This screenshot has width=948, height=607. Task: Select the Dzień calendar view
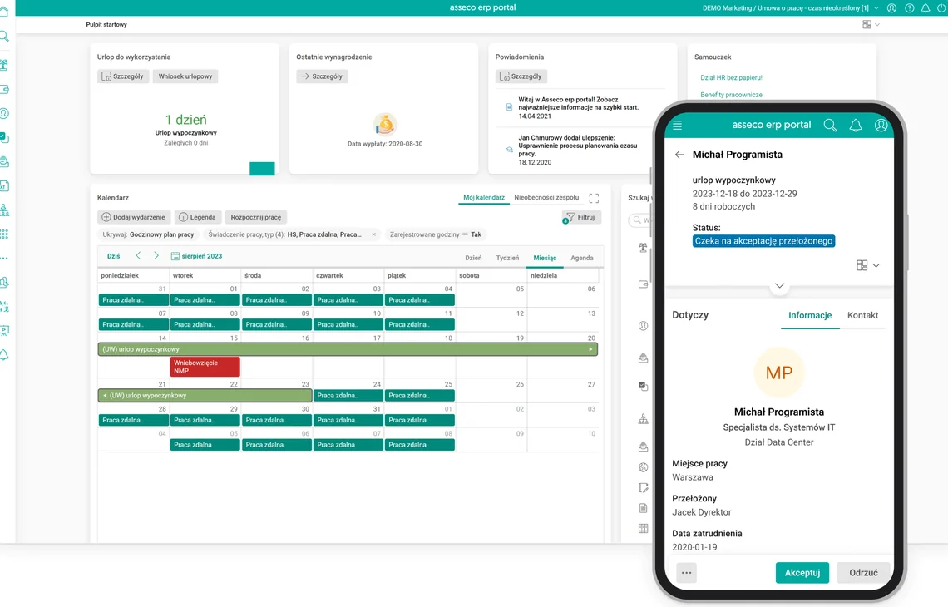[473, 258]
